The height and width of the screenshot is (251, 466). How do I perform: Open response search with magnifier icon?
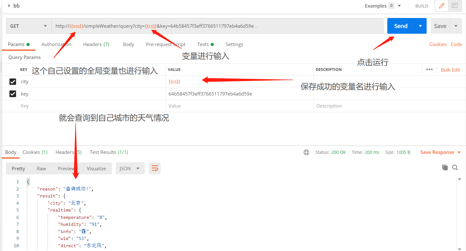pos(455,167)
